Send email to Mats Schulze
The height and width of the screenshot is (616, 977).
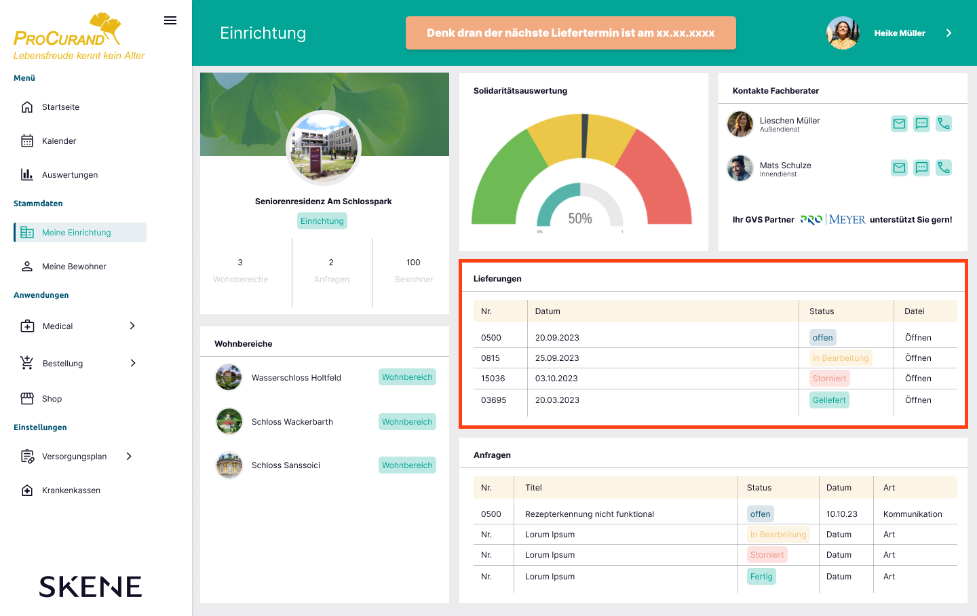click(899, 168)
